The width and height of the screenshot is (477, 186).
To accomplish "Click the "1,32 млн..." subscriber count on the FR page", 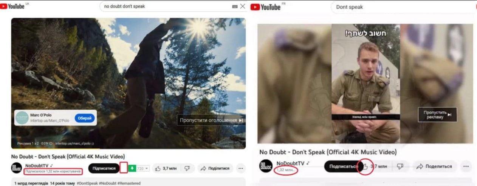I will 286,170.
